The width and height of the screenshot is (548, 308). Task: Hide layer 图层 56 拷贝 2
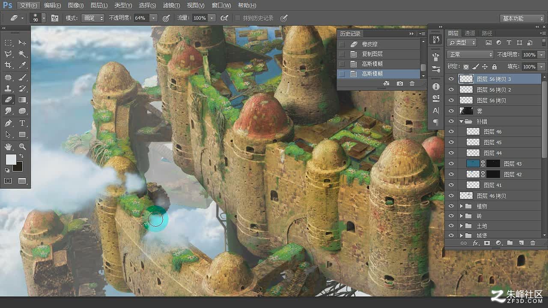click(x=451, y=90)
